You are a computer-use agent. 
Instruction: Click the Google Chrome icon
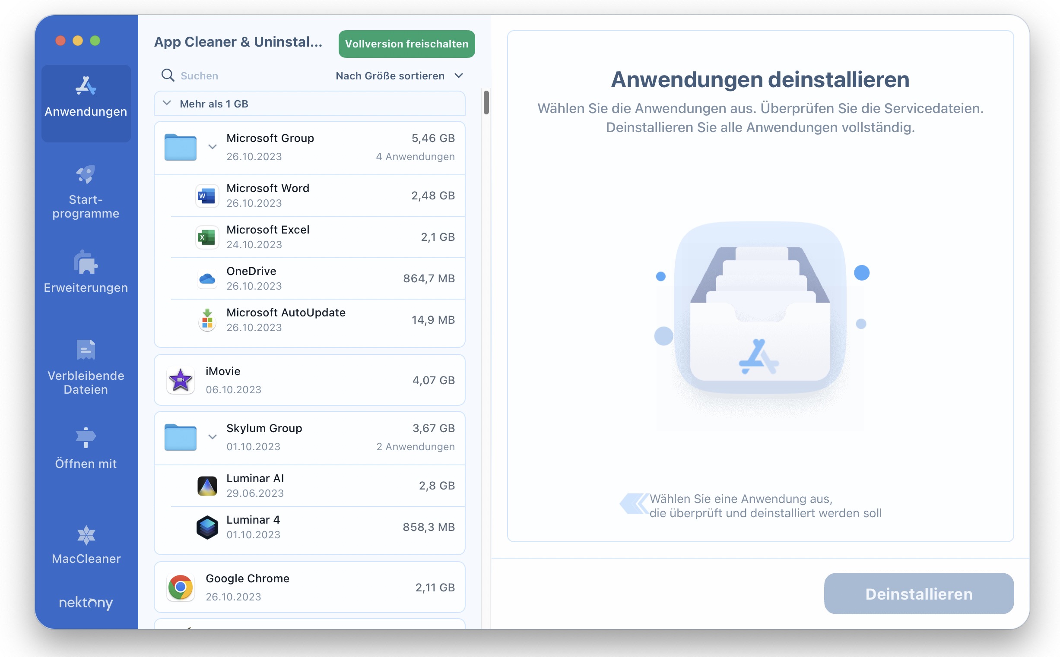181,588
